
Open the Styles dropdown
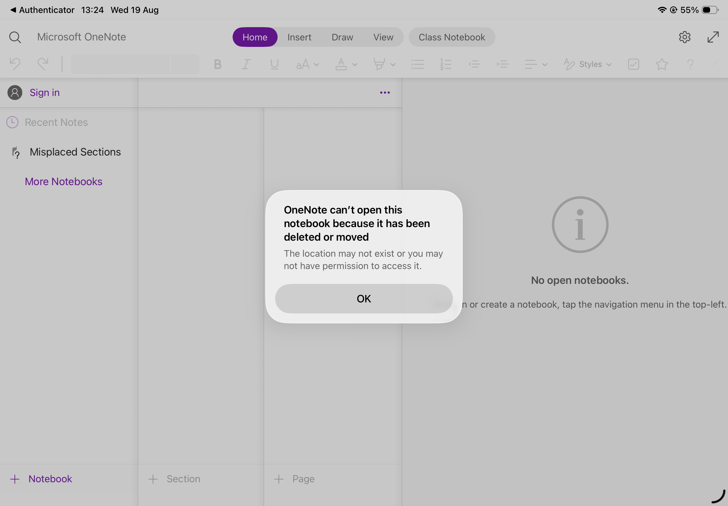(x=588, y=64)
